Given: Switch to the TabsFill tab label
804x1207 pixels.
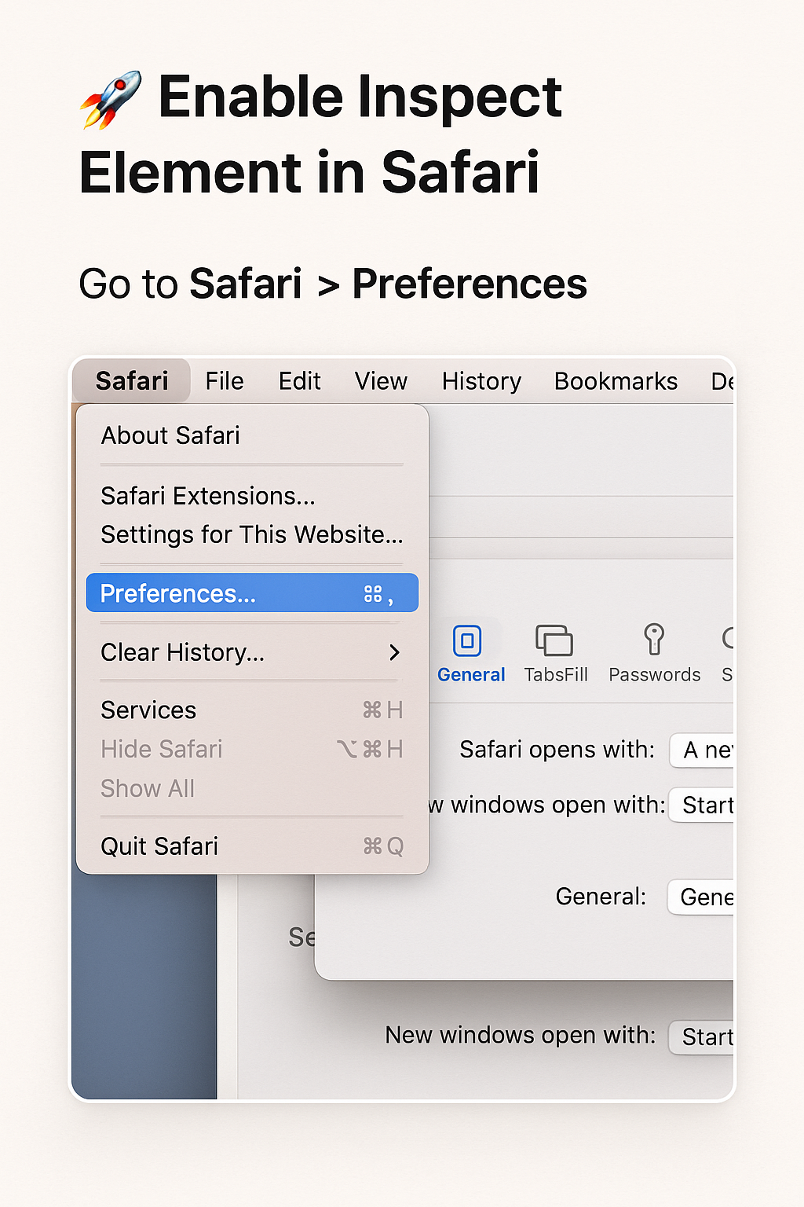Looking at the screenshot, I should 556,675.
